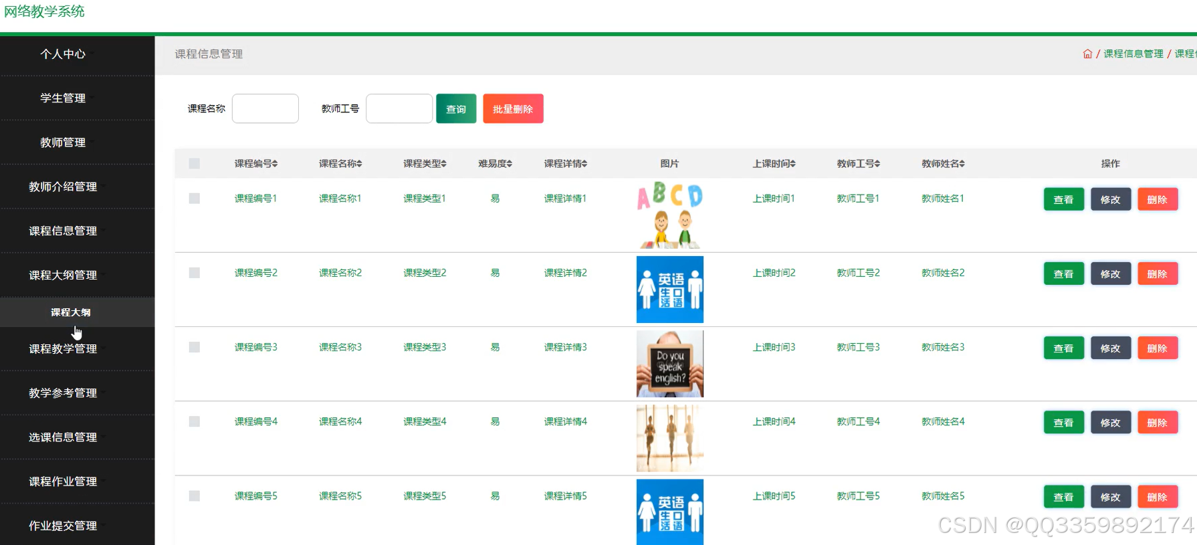Click the home icon in breadcrumb
Image resolution: width=1197 pixels, height=545 pixels.
coord(1087,53)
